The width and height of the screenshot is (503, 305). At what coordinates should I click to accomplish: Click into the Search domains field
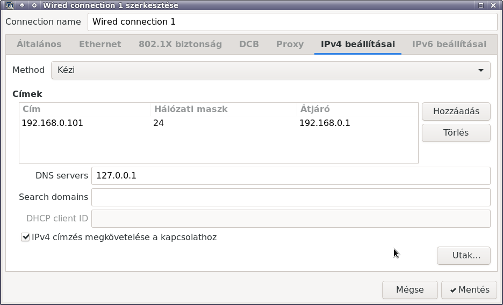coord(291,197)
